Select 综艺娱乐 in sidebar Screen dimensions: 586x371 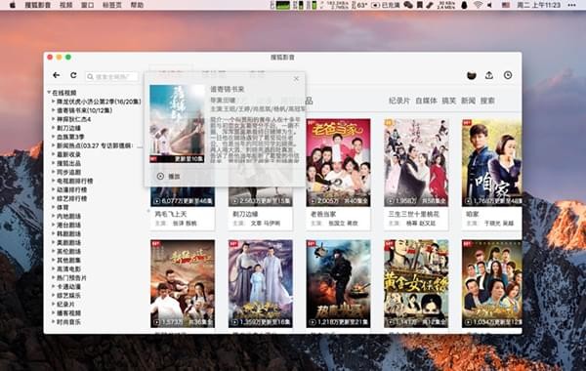(x=68, y=296)
